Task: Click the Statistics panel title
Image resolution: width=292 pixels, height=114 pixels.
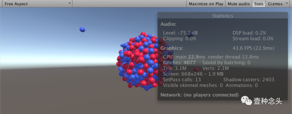Action: pos(223,16)
